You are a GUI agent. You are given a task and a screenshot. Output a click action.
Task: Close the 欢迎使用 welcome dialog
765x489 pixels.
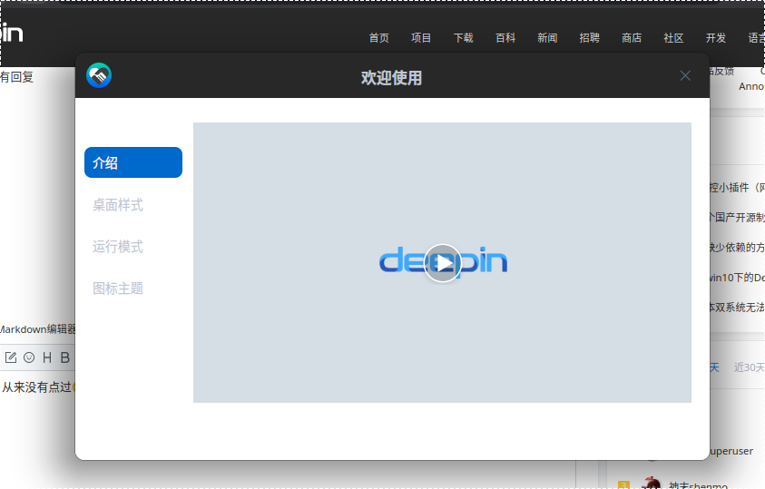click(x=685, y=75)
